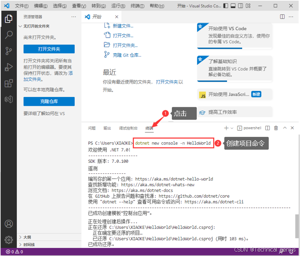Open the 帮助(H) menu
Viewport: 300px width, 256px height.
[x=157, y=6]
